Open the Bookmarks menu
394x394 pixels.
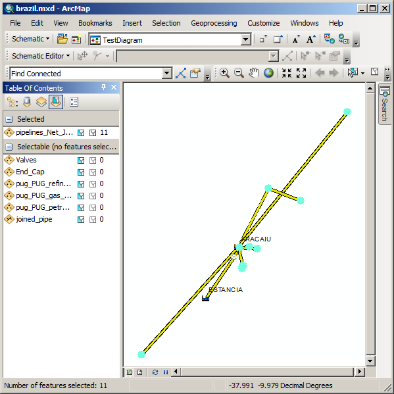click(x=95, y=23)
